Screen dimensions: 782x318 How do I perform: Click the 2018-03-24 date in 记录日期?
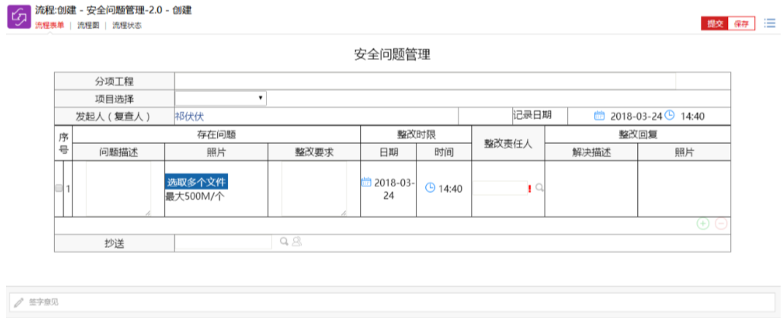[636, 116]
